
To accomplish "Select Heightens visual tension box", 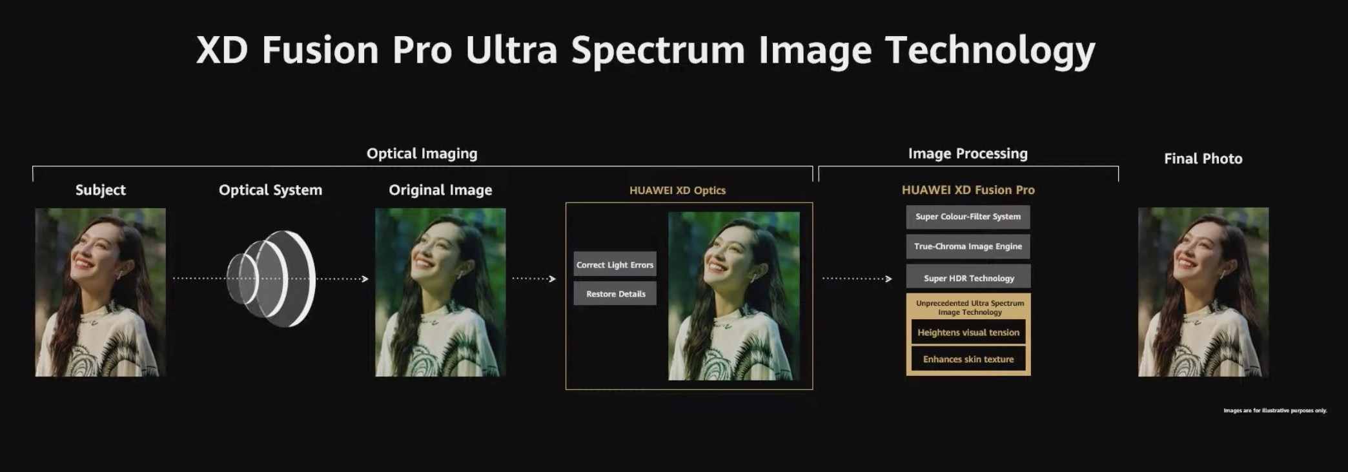I will 968,332.
